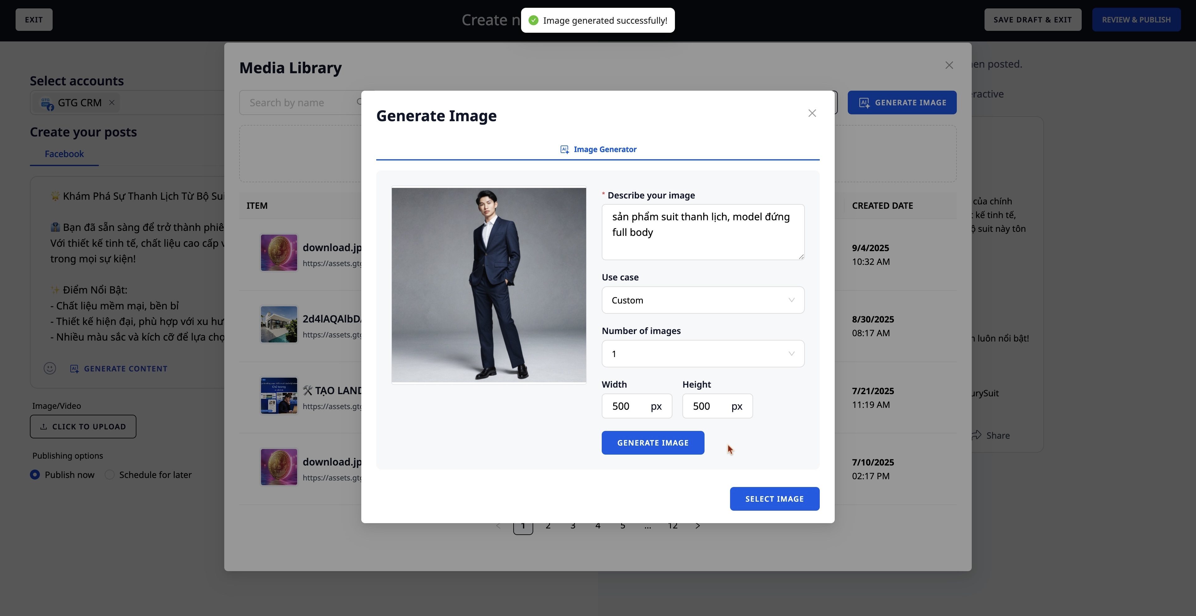Image resolution: width=1196 pixels, height=616 pixels.
Task: Click the white house image thumbnail
Action: pyautogui.click(x=278, y=324)
